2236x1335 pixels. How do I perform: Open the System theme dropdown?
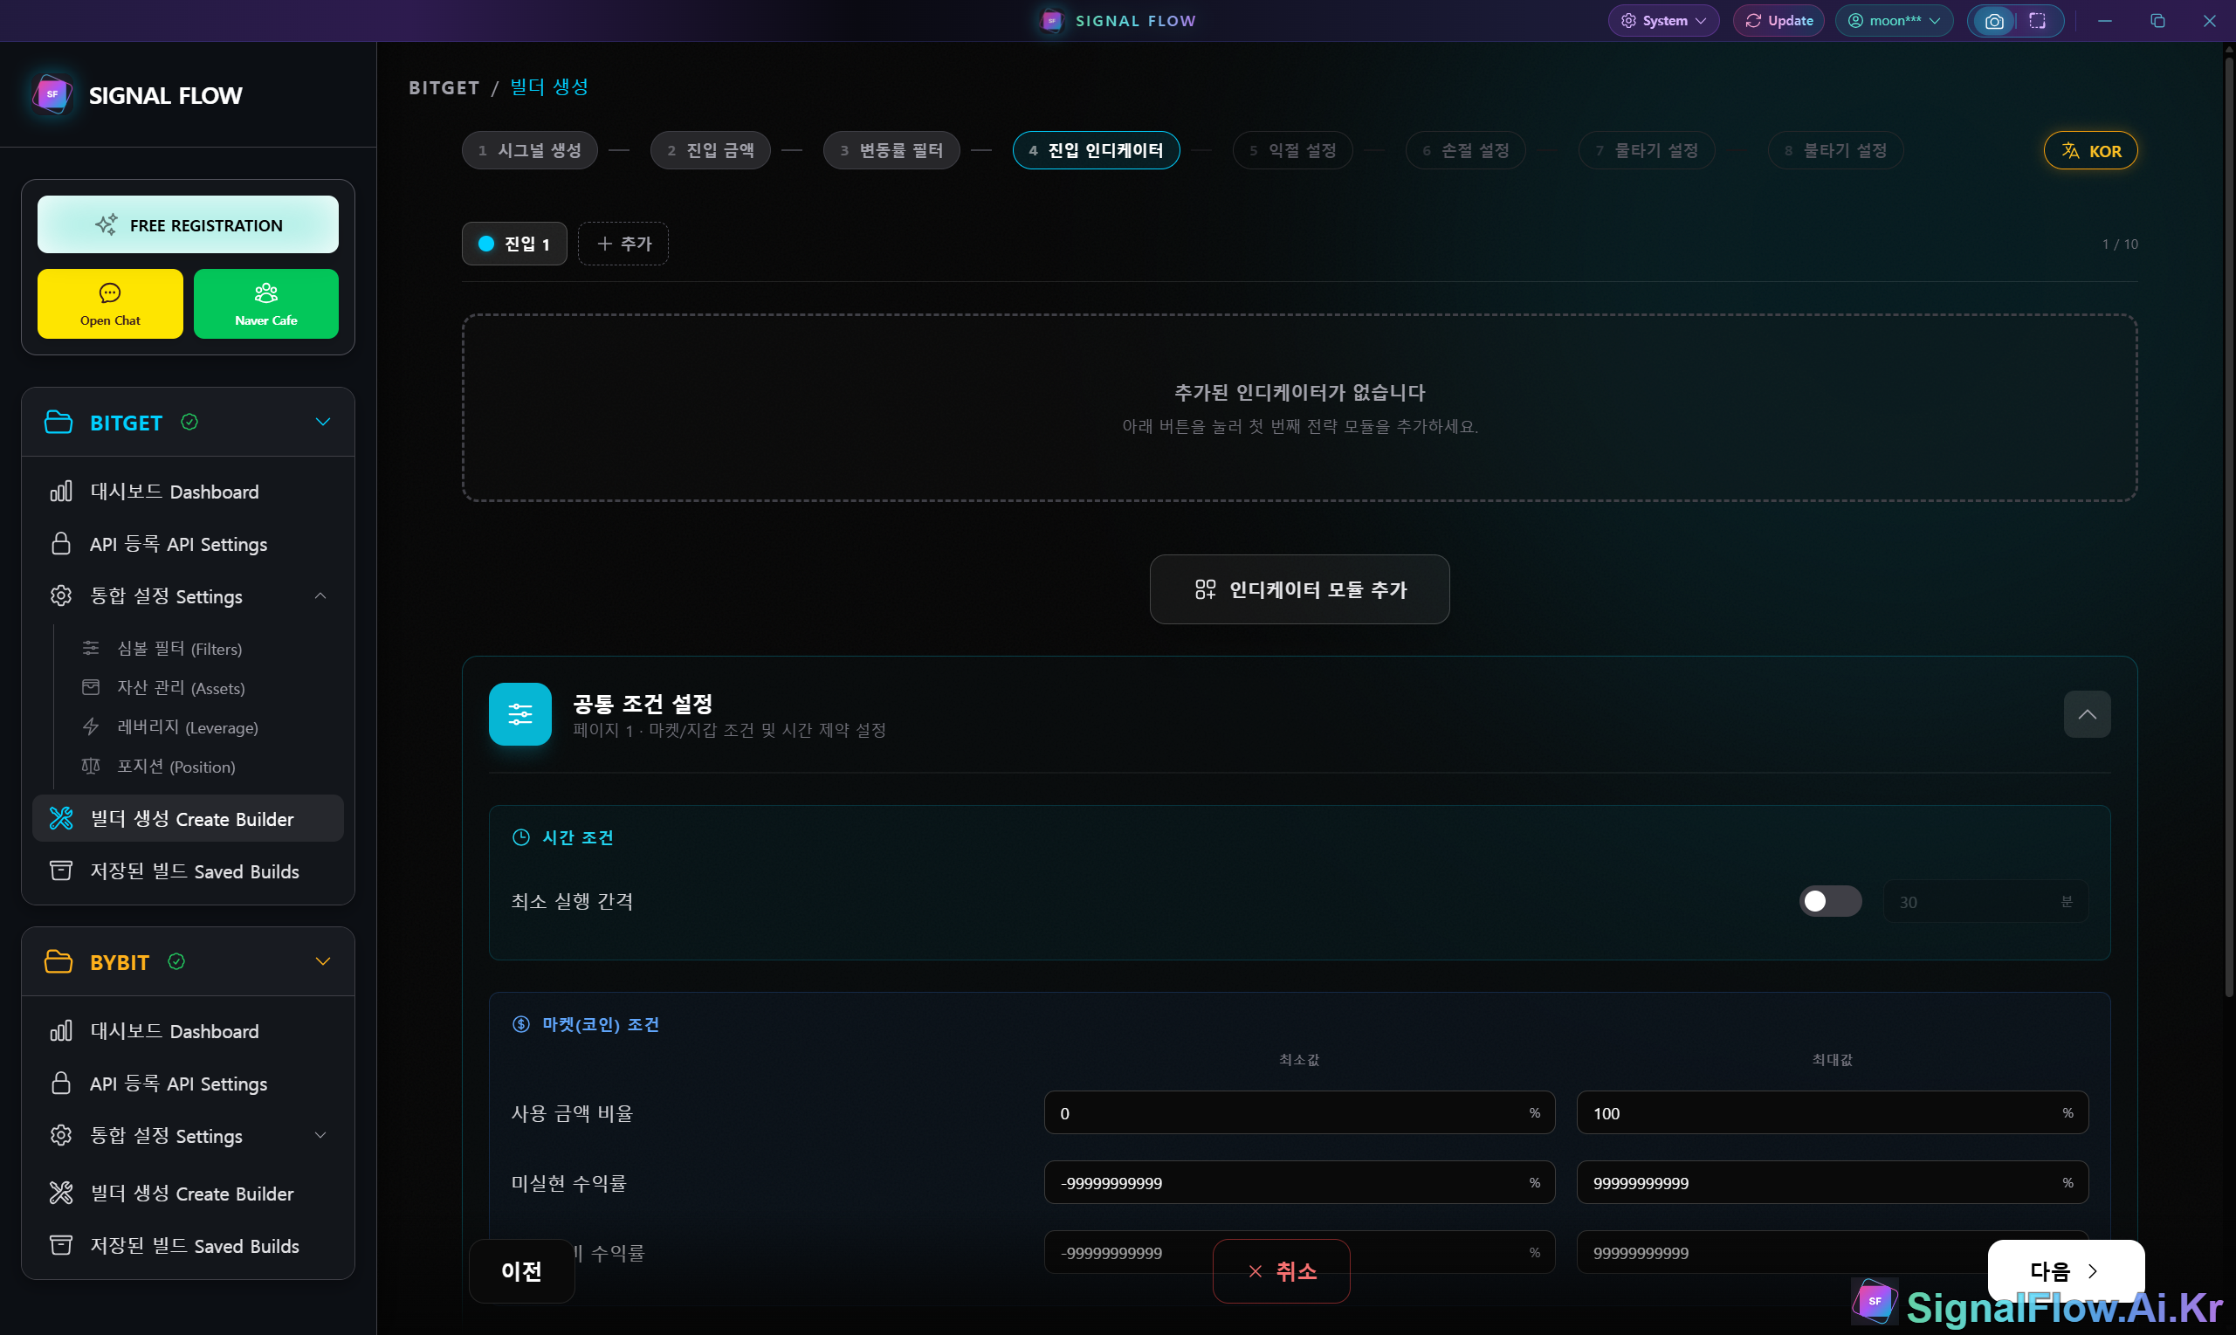point(1662,20)
